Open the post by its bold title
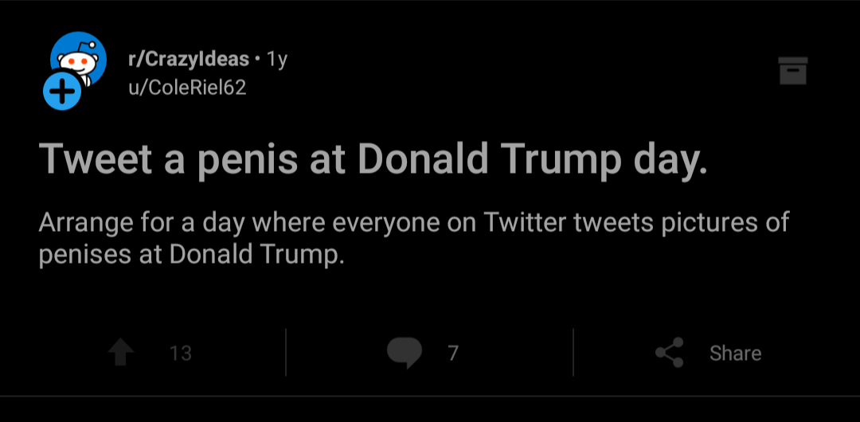The image size is (860, 422). click(373, 158)
